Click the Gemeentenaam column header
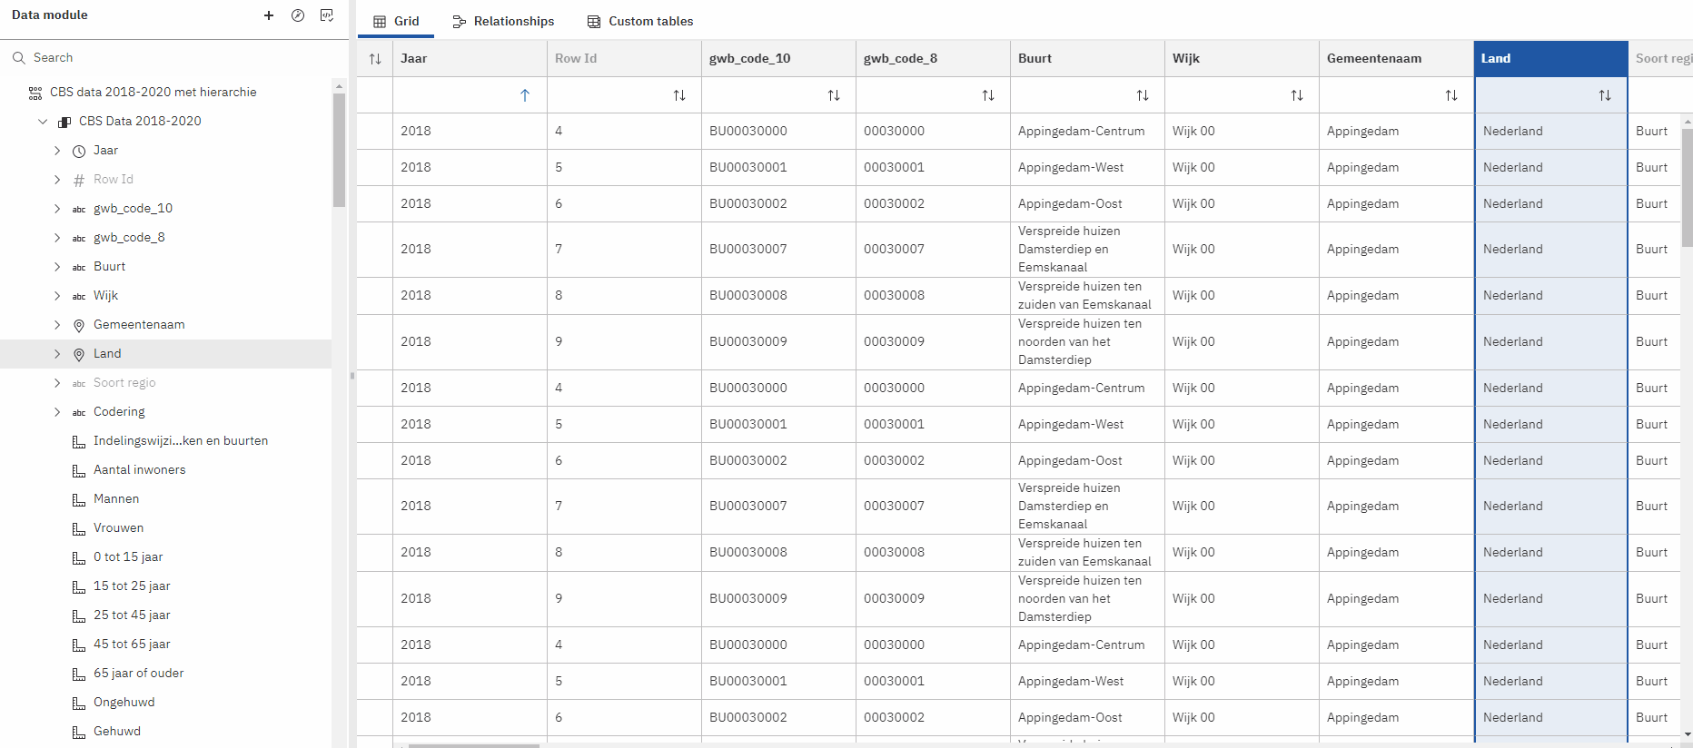This screenshot has height=748, width=1693. [1373, 59]
